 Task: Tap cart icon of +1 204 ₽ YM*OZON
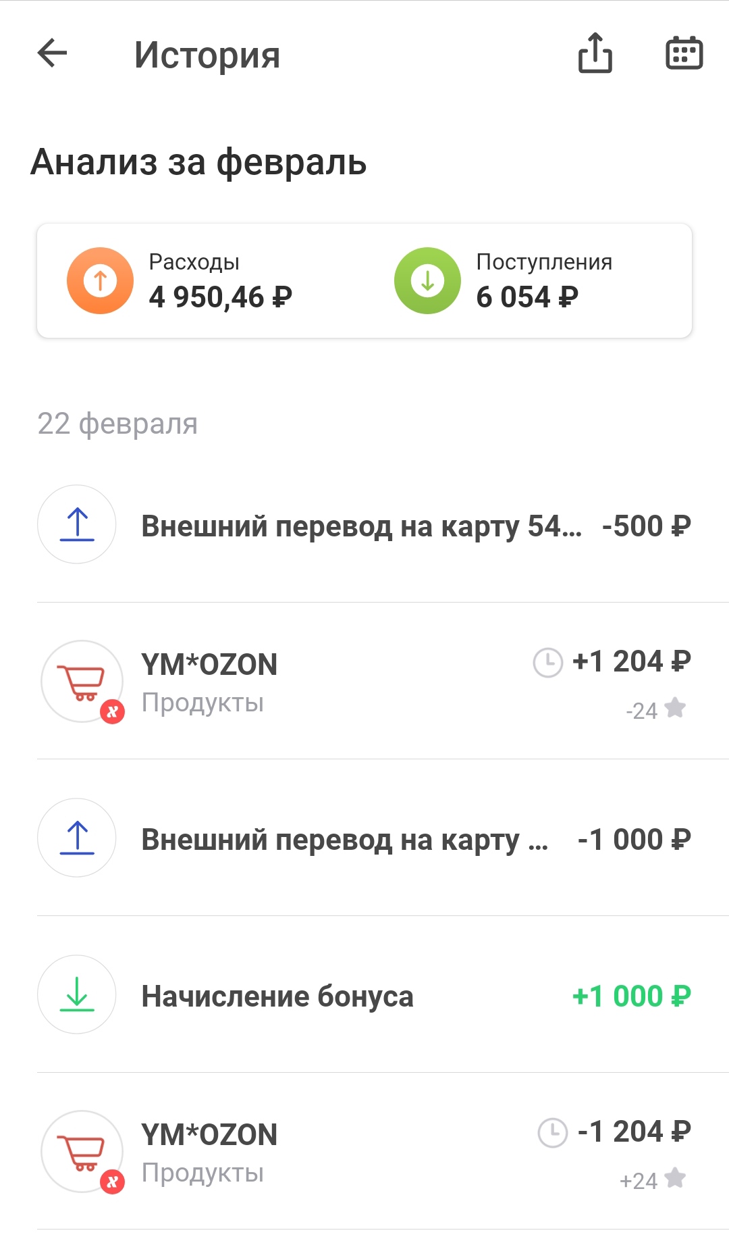(82, 681)
